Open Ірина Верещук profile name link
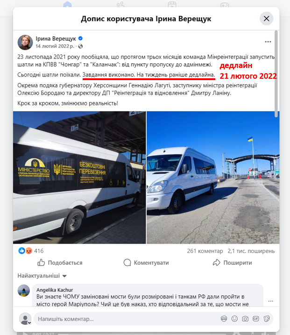 tap(56, 39)
